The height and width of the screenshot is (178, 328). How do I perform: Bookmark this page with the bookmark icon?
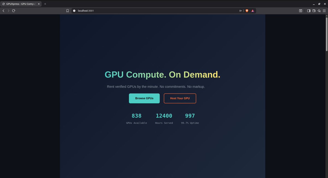(x=68, y=11)
